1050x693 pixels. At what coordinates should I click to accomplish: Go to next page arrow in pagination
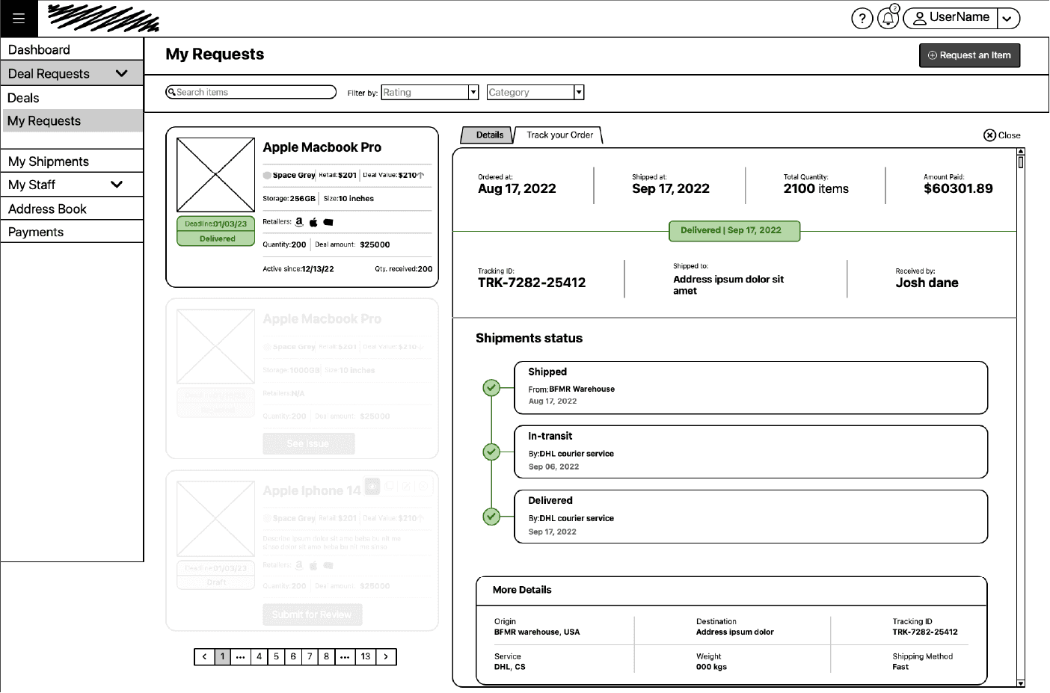tap(386, 657)
